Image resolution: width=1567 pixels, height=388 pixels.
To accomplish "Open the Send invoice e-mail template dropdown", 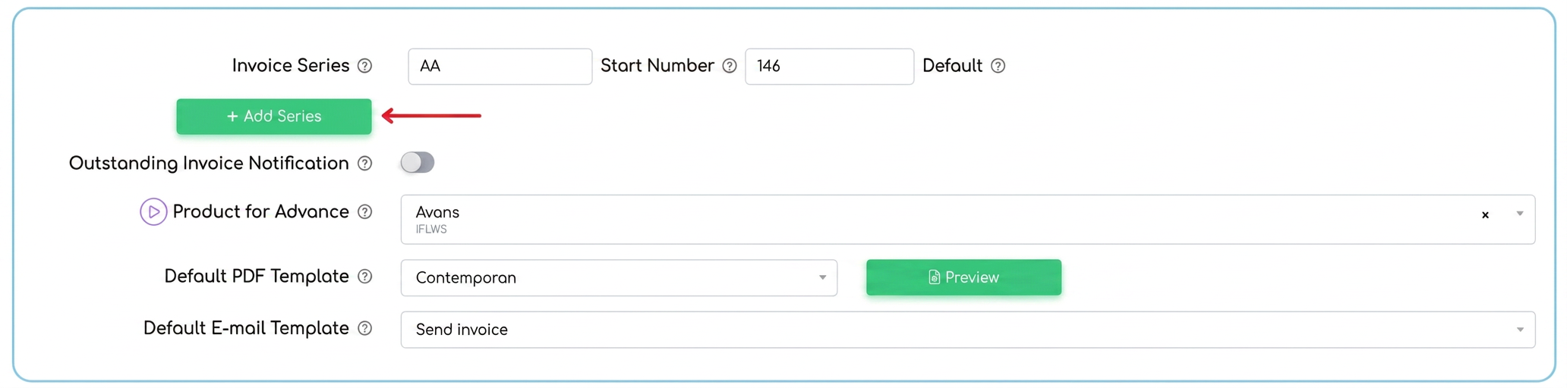I will click(x=968, y=330).
